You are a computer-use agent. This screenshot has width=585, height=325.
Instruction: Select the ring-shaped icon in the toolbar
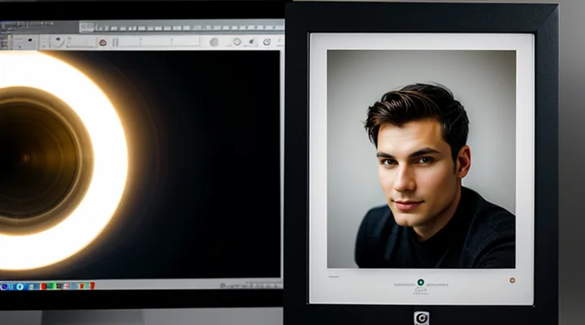(x=236, y=41)
